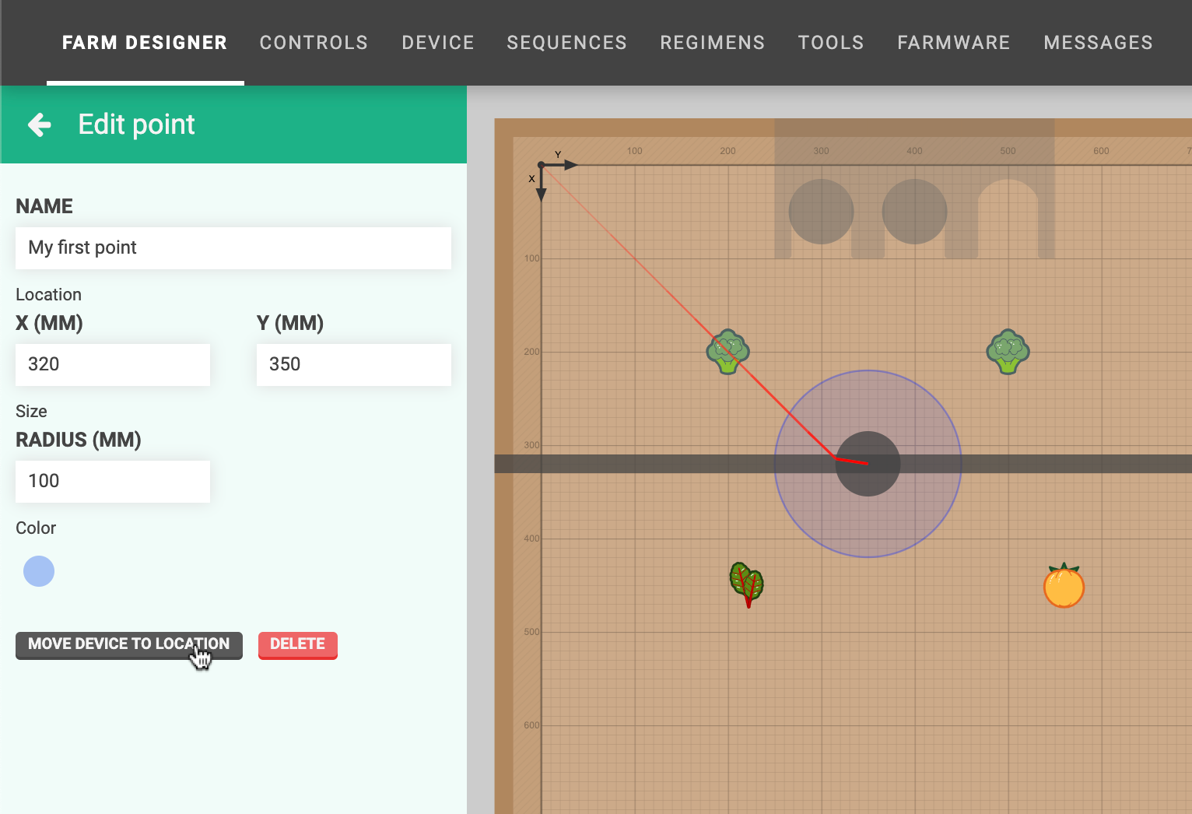Select the right broccoli plant on map
Viewport: 1192px width, 814px height.
1008,352
